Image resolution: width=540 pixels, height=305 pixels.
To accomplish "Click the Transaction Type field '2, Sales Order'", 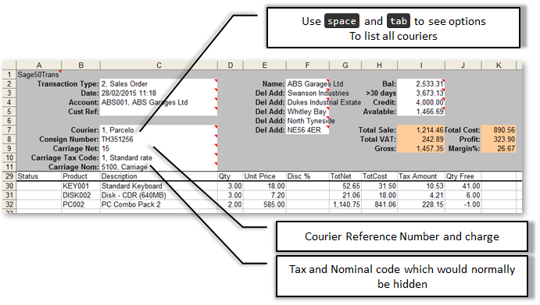I will (x=159, y=84).
